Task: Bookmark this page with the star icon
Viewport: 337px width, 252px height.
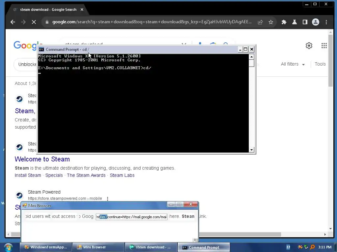Action: pos(271,22)
